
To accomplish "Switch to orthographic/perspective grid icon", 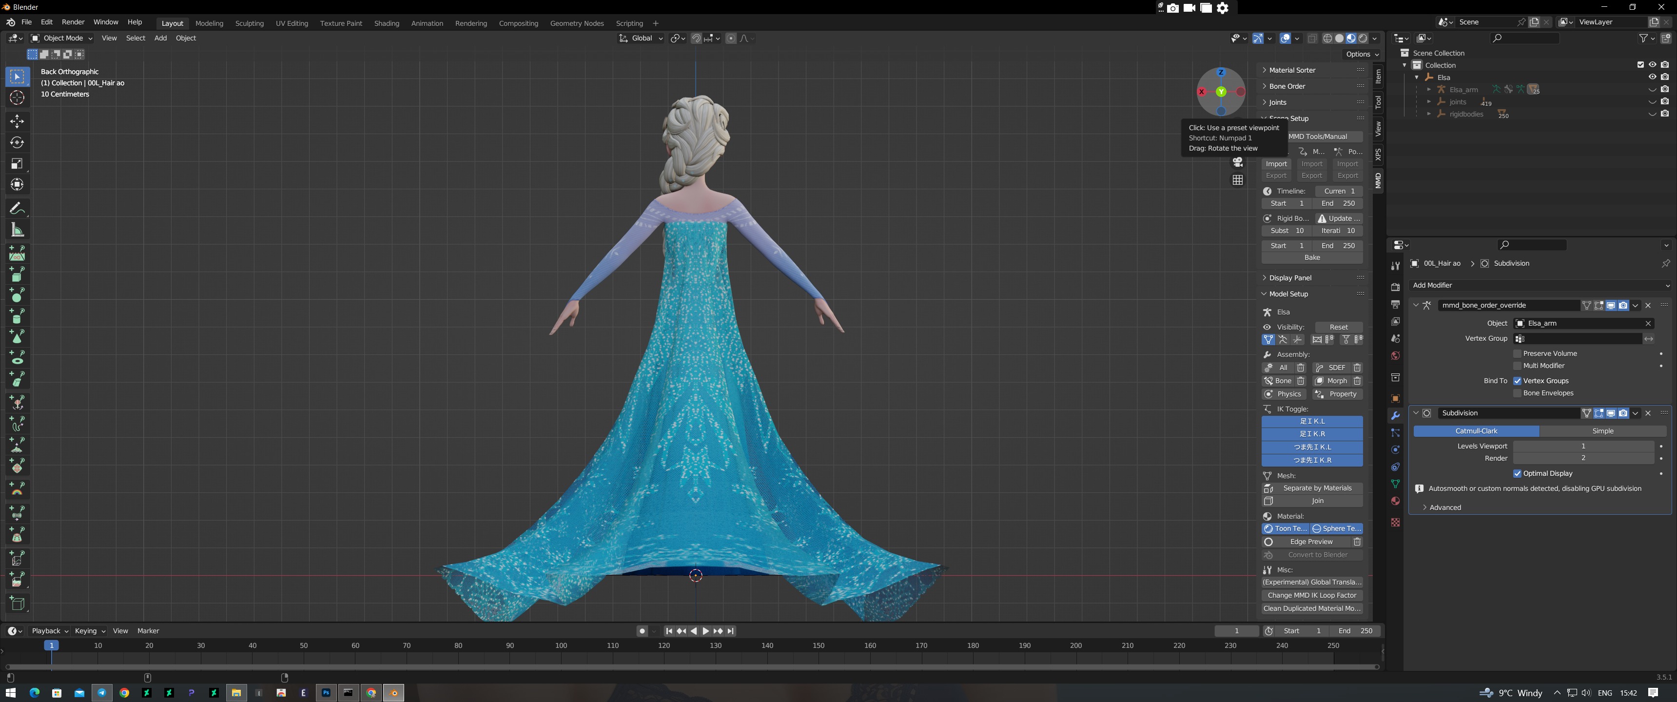I will (1238, 180).
